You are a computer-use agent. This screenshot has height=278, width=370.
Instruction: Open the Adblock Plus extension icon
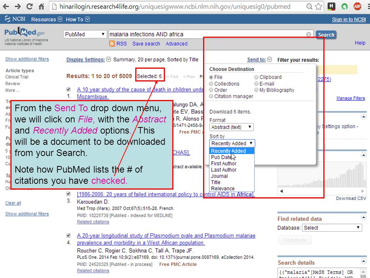pos(358,7)
